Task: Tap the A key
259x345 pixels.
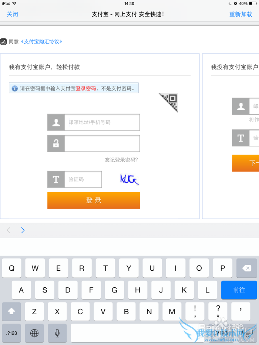Action: click(21, 290)
